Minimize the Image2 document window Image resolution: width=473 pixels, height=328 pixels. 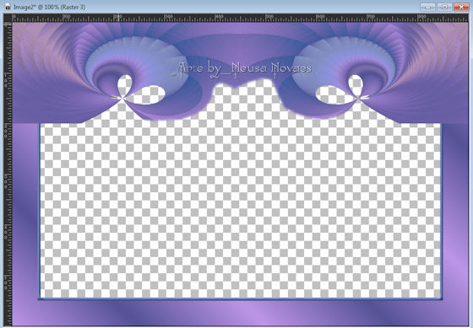pyautogui.click(x=427, y=7)
